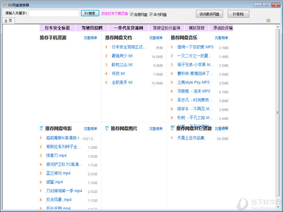Open the 驾驶员招聘 navigation item
The image size is (283, 212).
(x=92, y=28)
